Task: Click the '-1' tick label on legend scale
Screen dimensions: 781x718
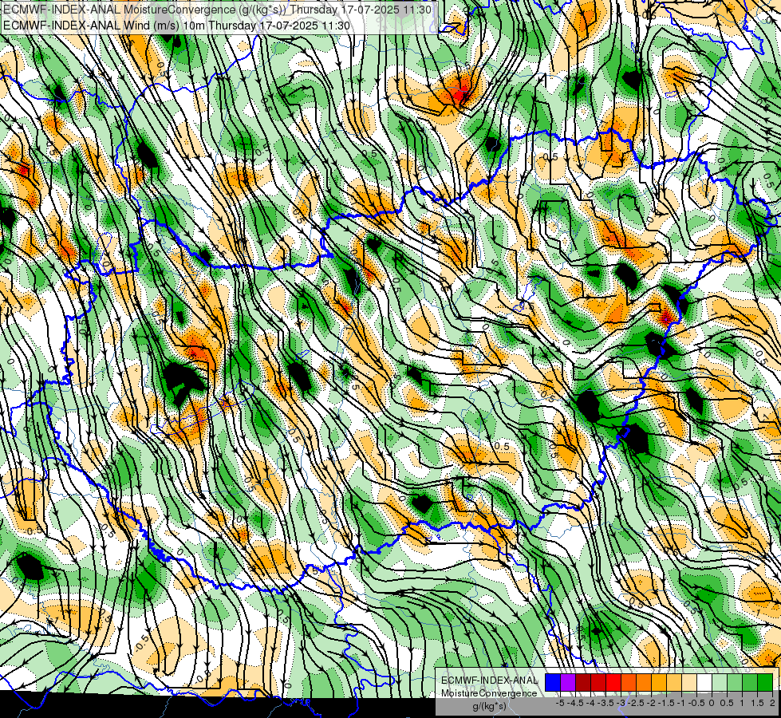Action: coord(681,703)
